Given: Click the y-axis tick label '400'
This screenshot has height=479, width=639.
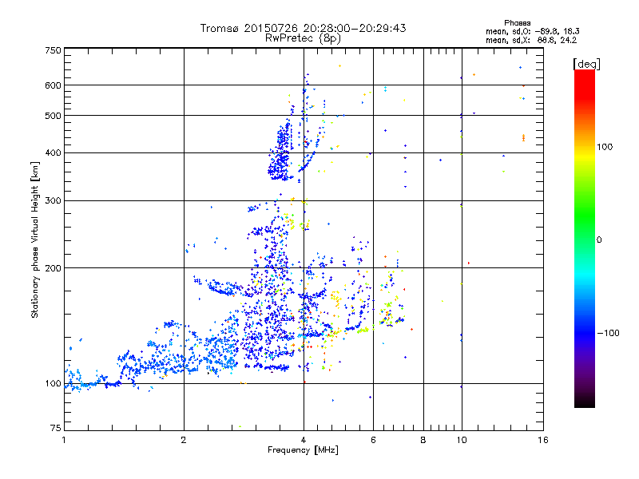Looking at the screenshot, I should point(53,152).
